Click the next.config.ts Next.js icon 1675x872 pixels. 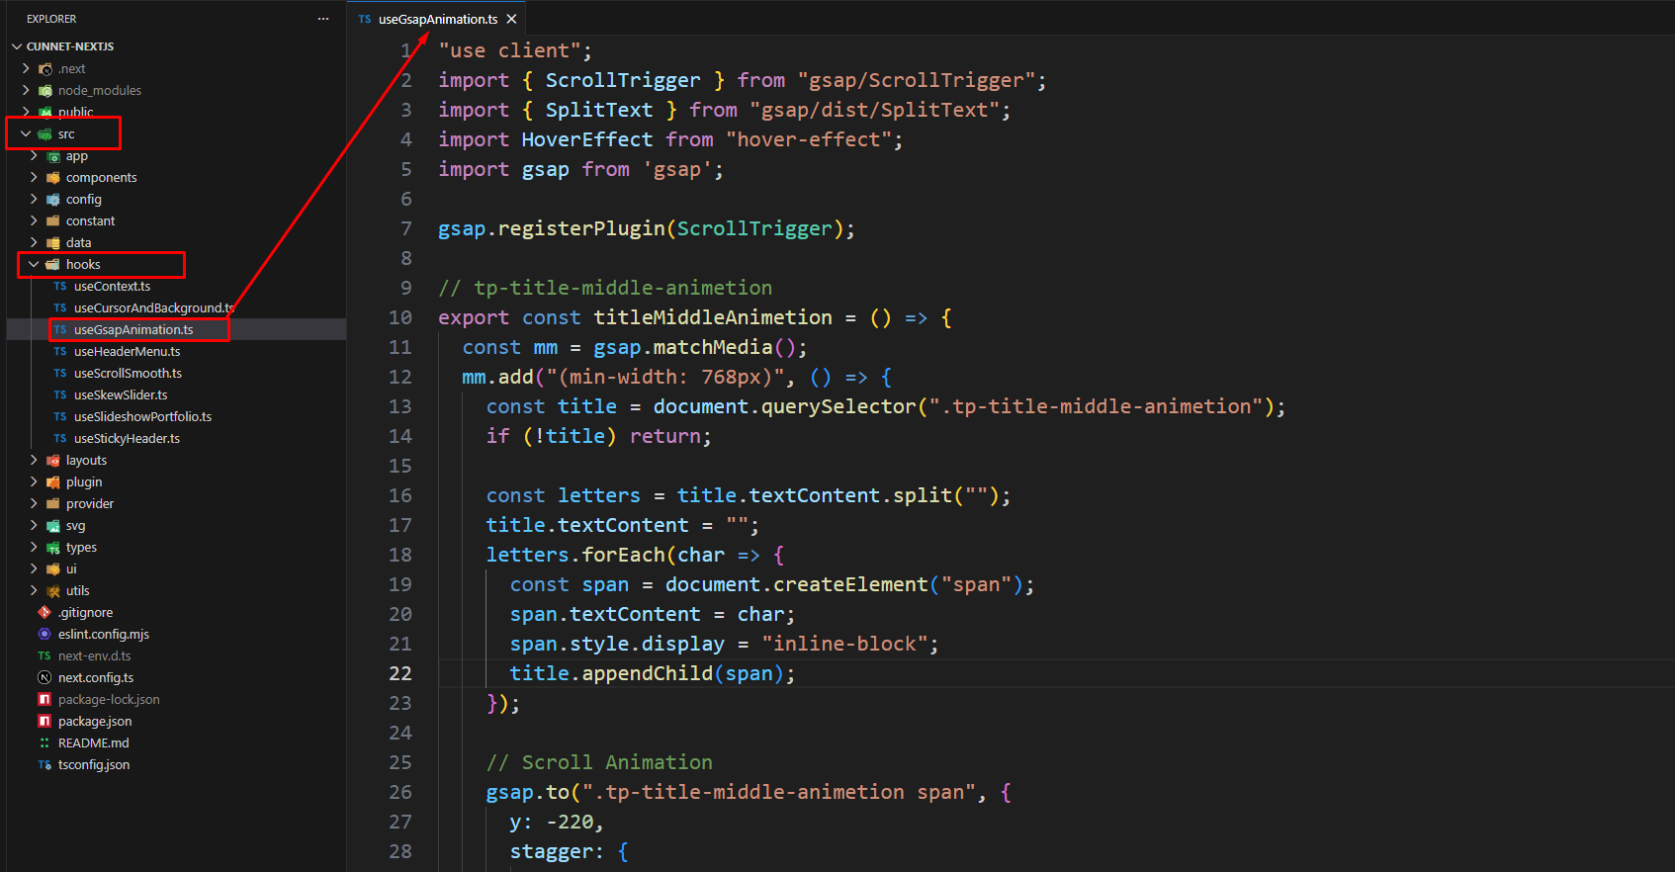(44, 678)
